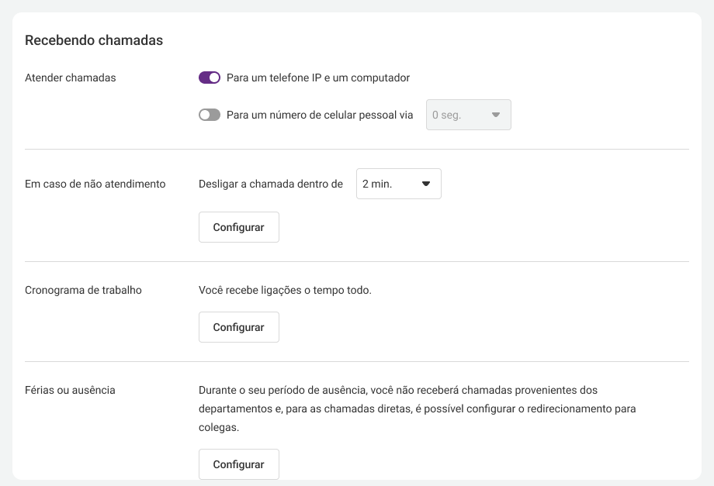Click Configurar under Cronograma de trabalho
This screenshot has width=714, height=486.
click(x=238, y=327)
